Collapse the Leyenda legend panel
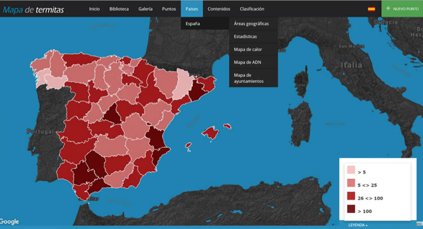The image size is (423, 229). (358, 225)
